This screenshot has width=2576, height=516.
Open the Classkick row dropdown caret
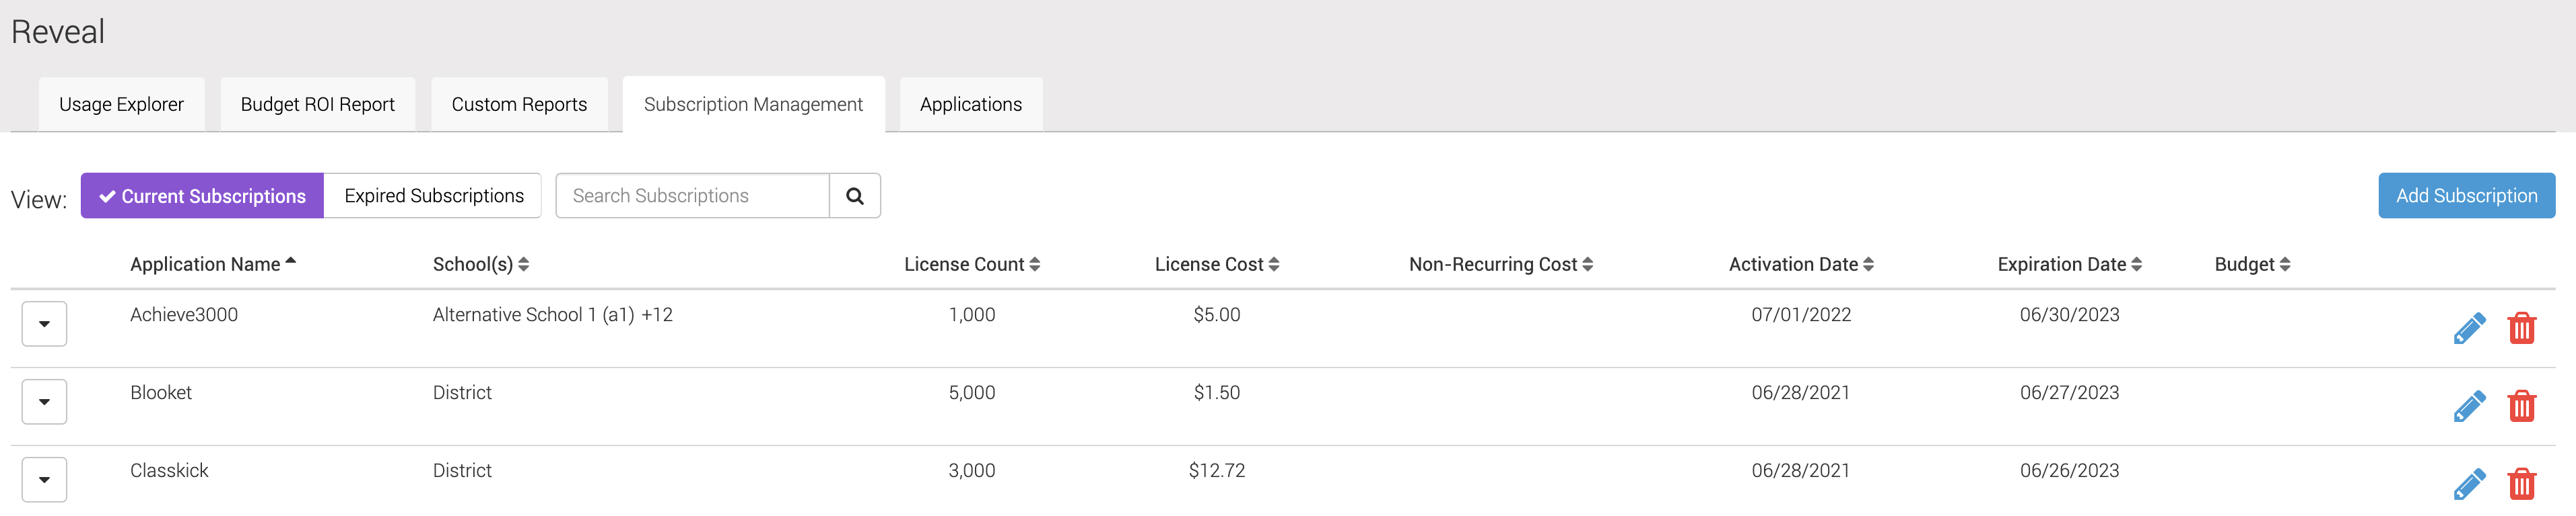(44, 480)
